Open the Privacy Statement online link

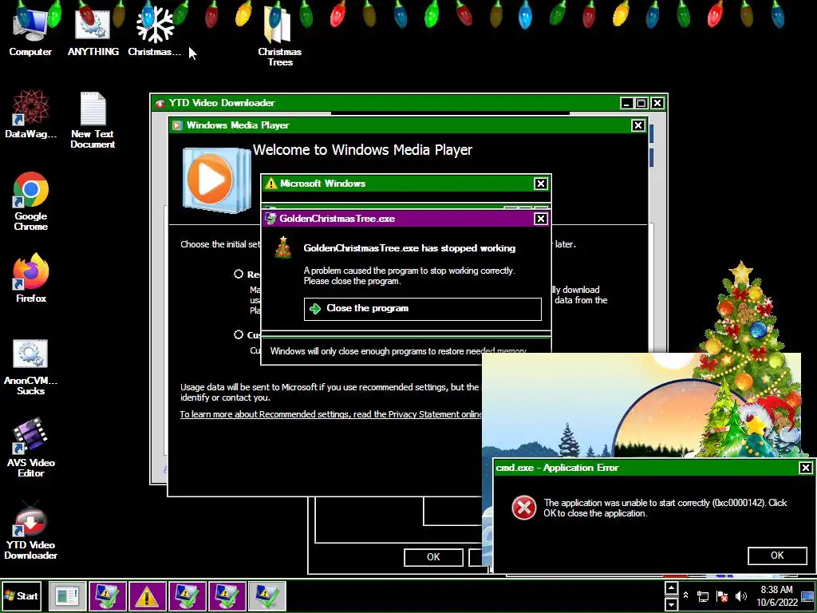click(x=331, y=414)
